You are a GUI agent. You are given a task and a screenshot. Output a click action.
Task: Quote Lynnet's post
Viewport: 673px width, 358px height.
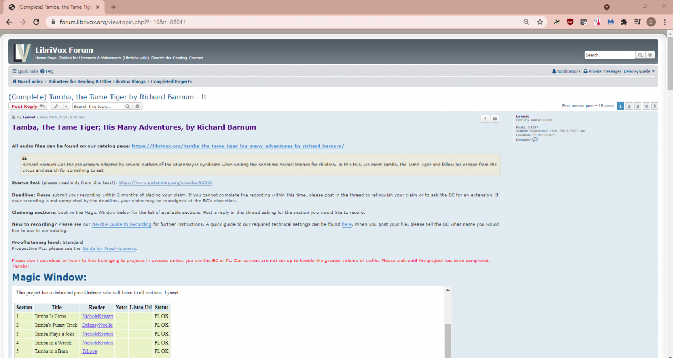pos(495,119)
